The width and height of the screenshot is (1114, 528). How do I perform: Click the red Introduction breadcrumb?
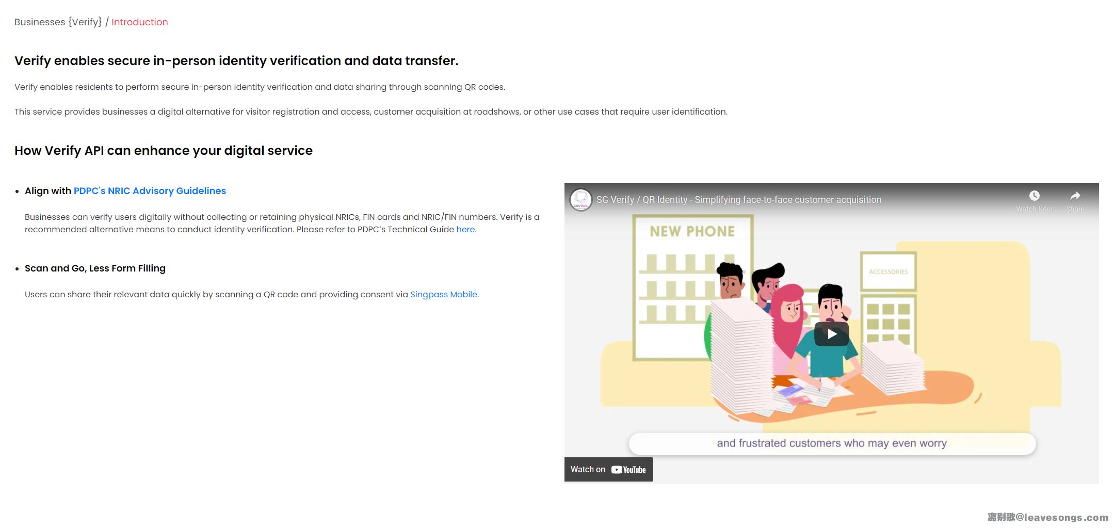click(x=139, y=22)
